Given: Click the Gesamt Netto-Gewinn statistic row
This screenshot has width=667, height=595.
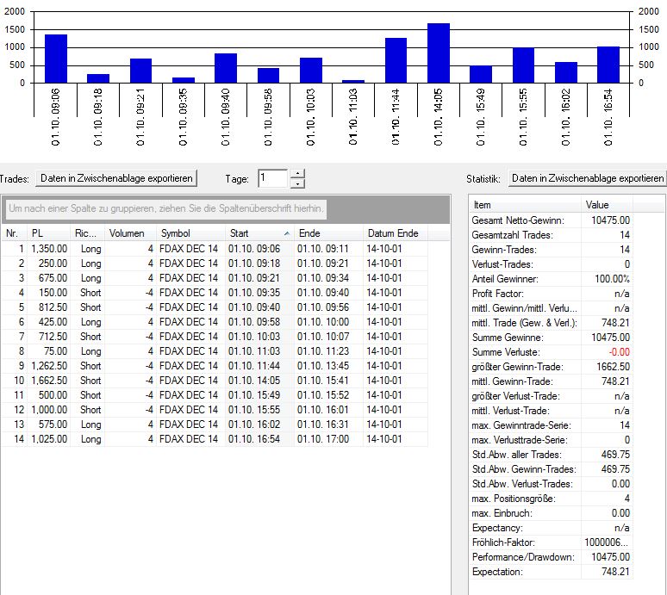Looking at the screenshot, I should pos(551,220).
